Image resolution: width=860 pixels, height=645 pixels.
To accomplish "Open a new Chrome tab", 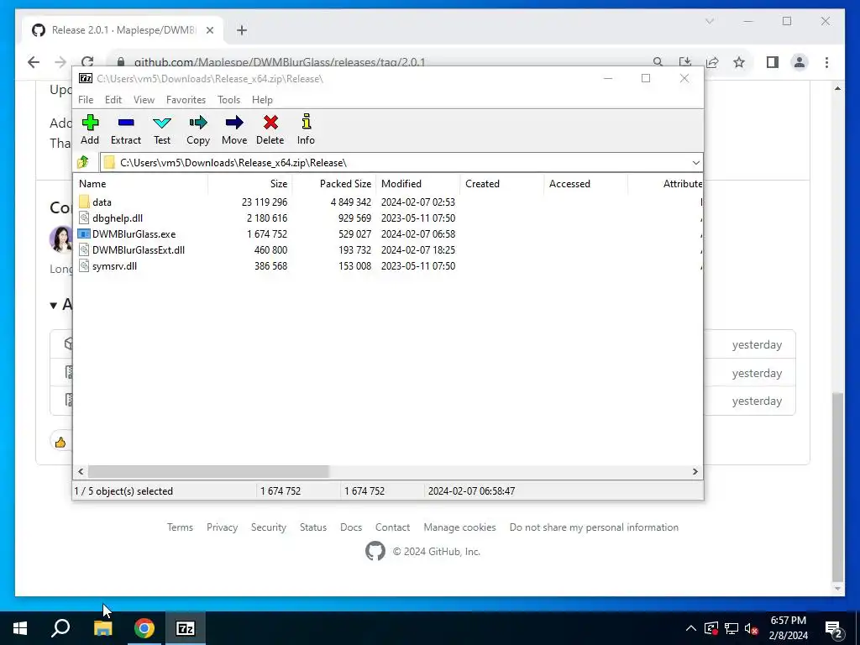I will point(242,30).
